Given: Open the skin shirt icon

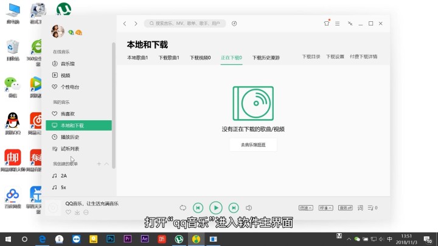Looking at the screenshot, I should (327, 23).
